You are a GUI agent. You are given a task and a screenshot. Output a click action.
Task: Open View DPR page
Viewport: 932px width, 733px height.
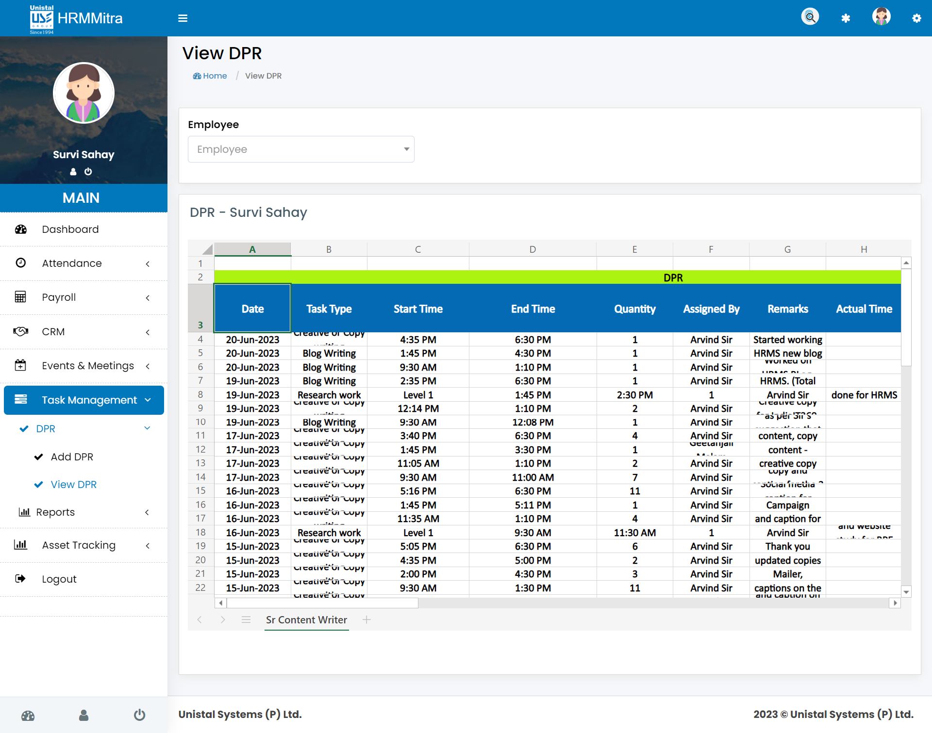click(73, 485)
